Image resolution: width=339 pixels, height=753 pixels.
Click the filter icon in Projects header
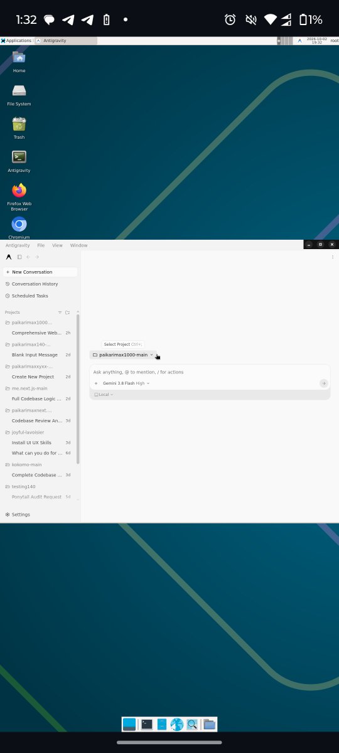point(60,312)
